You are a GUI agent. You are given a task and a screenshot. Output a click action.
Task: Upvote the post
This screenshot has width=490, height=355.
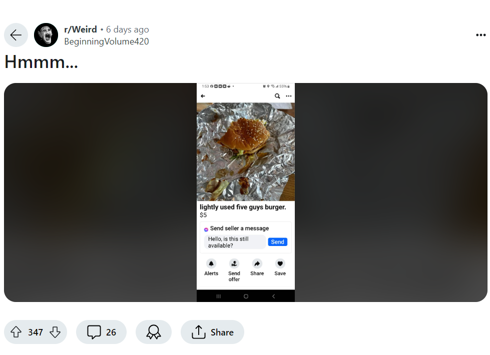16,332
